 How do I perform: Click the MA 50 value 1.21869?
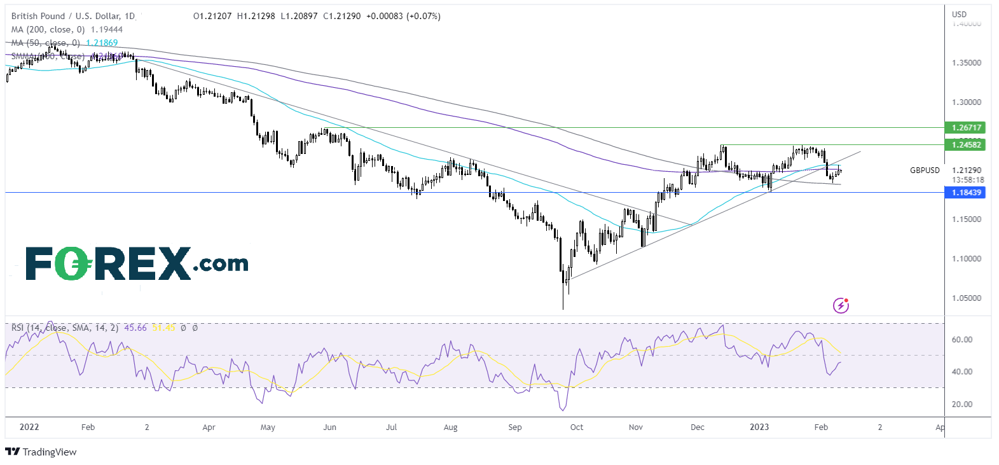[102, 43]
